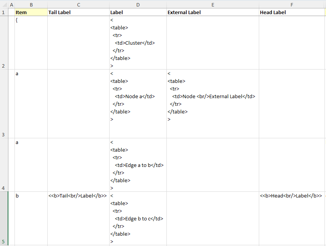
Task: Select column B header
Action: click(x=31, y=4)
